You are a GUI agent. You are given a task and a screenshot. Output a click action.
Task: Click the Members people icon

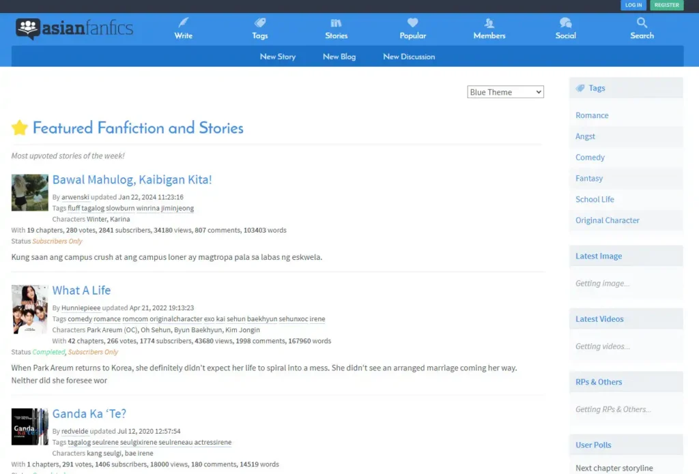click(489, 23)
